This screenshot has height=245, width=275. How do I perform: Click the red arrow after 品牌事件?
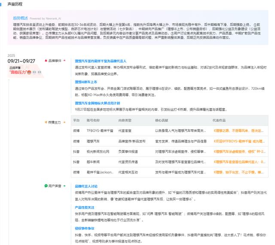click(x=64, y=60)
